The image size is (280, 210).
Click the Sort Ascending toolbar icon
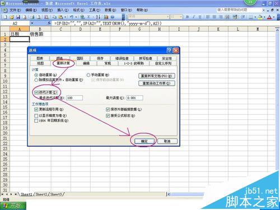(x=98, y=17)
